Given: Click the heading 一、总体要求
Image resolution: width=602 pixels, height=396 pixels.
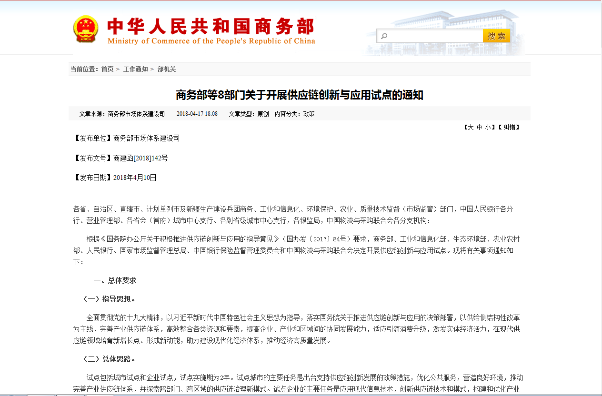Looking at the screenshot, I should click(115, 280).
